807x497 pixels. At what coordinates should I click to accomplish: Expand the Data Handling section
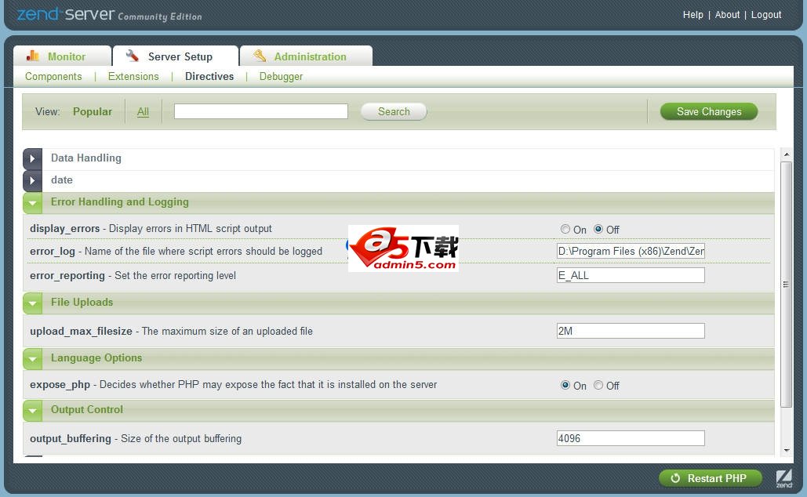(x=32, y=158)
